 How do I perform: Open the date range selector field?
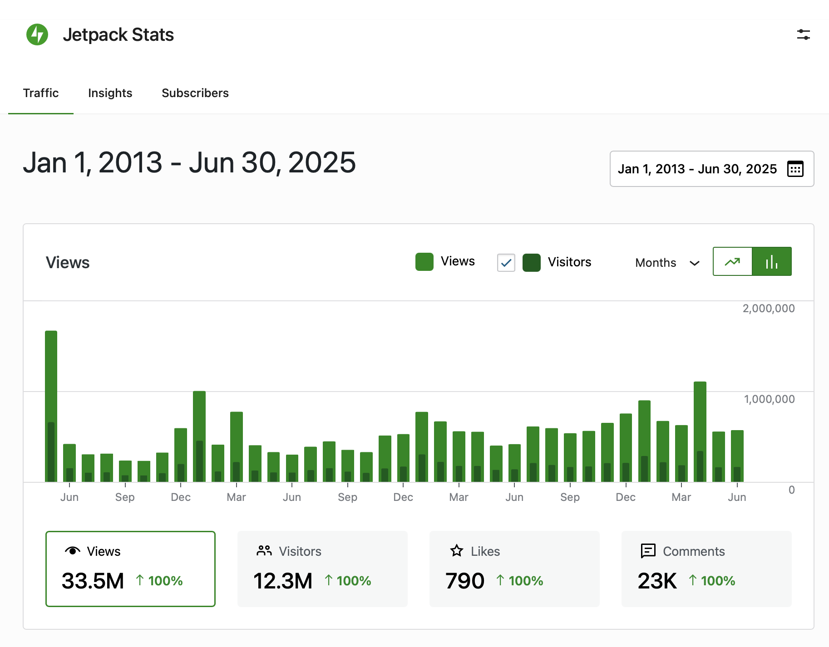coord(711,169)
